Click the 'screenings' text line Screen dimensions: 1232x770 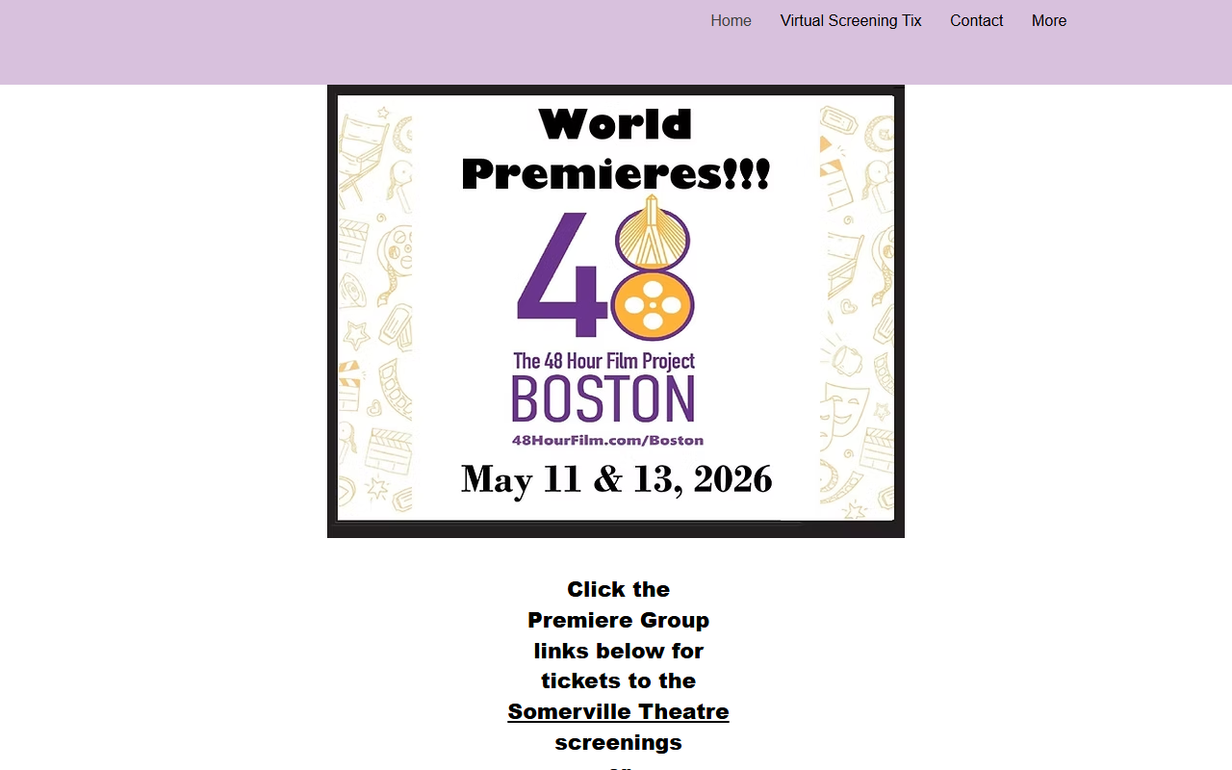tap(618, 743)
